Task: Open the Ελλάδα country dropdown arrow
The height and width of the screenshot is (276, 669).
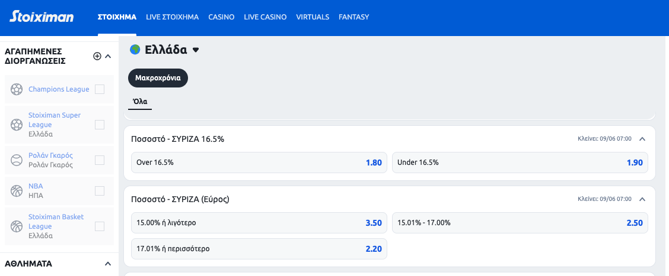Action: (x=196, y=50)
